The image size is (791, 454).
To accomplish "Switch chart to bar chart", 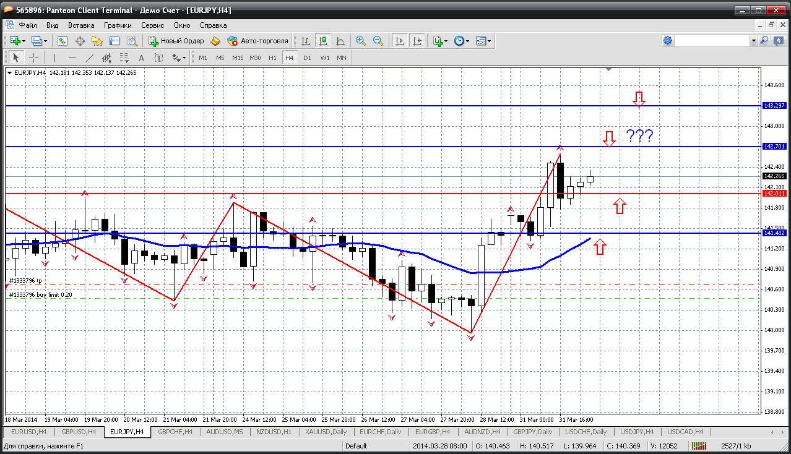I will [x=305, y=41].
